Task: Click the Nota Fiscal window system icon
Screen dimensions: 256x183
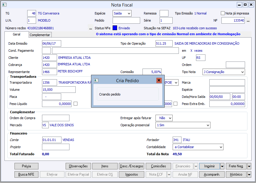Action: pyautogui.click(x=4, y=5)
